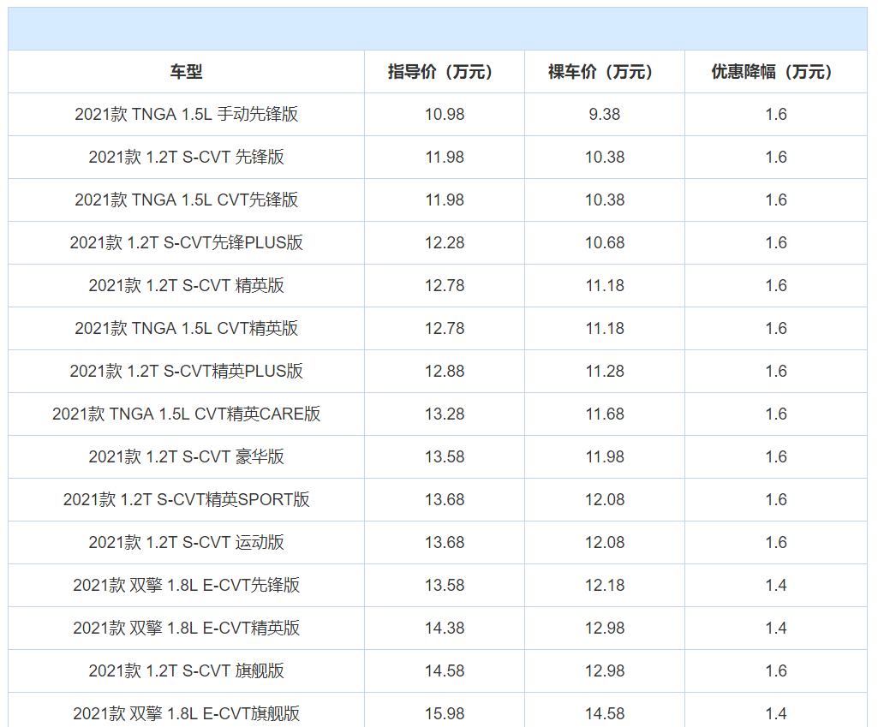
Task: Click the guide price value 10.98
Action: tap(445, 114)
